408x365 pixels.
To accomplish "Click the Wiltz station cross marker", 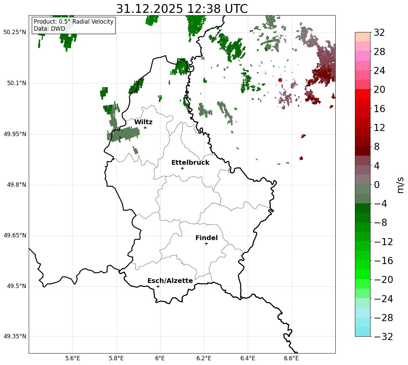I will tap(145, 128).
